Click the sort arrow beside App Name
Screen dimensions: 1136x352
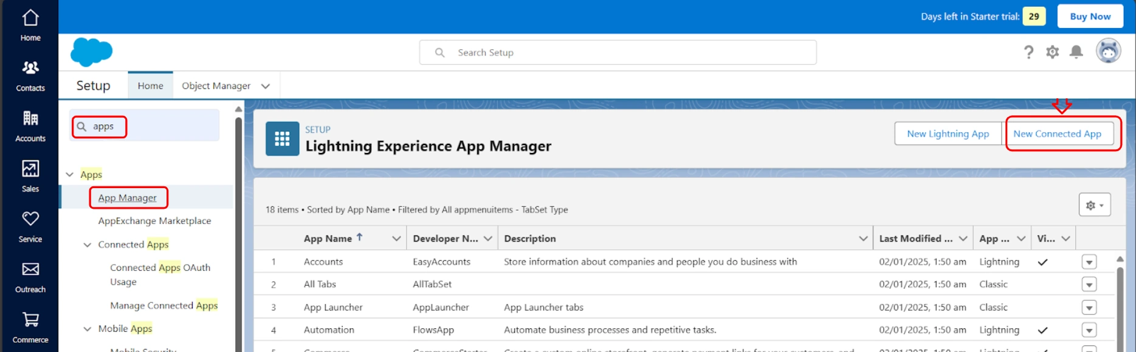point(359,237)
